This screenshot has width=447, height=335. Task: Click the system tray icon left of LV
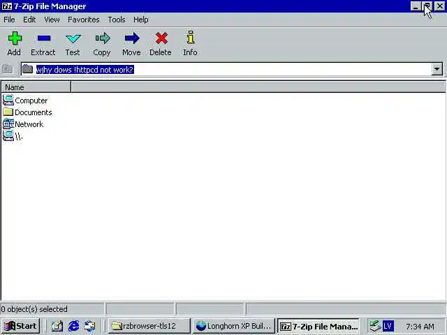tap(375, 326)
